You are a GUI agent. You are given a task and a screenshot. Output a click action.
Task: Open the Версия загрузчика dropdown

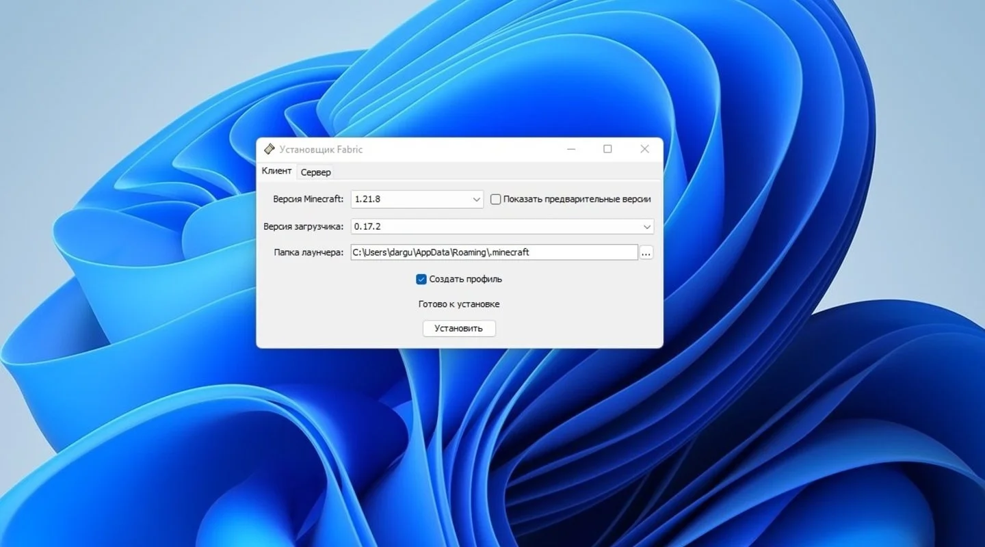pos(502,226)
